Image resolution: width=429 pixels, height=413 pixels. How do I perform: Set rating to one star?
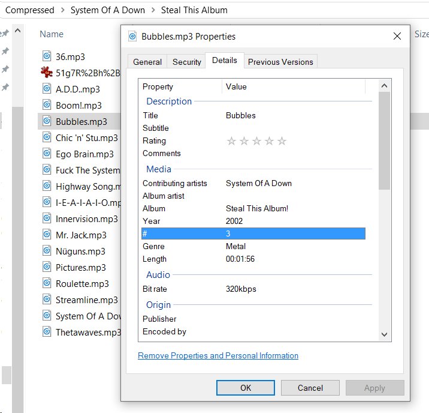click(231, 141)
